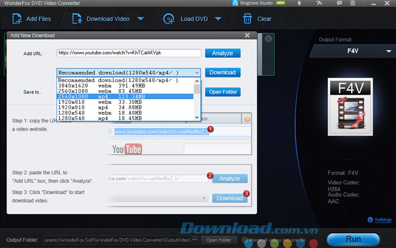The image size is (396, 248).
Task: Minimize the WonderFox window
Action: pos(374,4)
